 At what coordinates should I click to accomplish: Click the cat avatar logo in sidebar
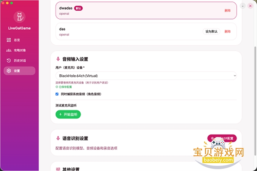(x=19, y=17)
